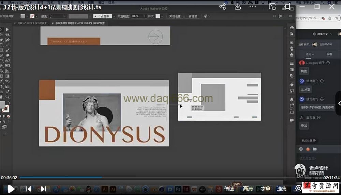Image resolution: width=341 pixels, height=195 pixels.
Task: Open Stroke panel lines icon in dock
Action: click(x=292, y=63)
